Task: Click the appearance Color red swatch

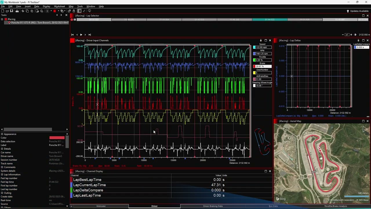Action: pos(57,138)
